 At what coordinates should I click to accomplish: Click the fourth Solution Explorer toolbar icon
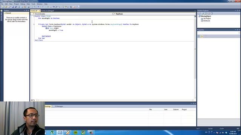[209, 13]
